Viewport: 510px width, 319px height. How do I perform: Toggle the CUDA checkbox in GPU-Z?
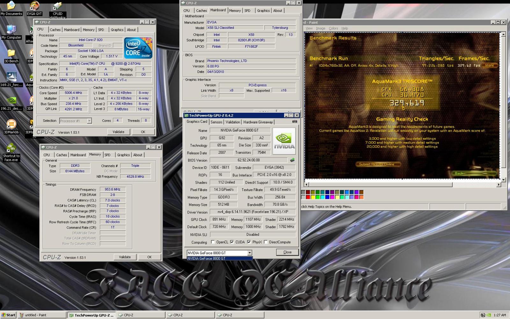[x=232, y=242]
